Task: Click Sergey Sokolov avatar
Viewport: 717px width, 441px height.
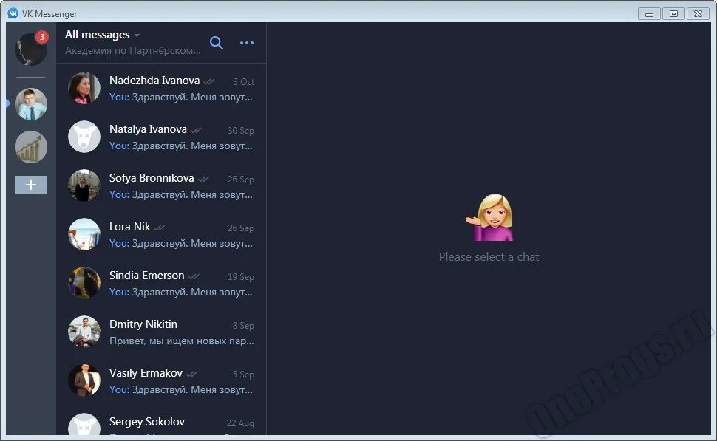Action: 84,425
